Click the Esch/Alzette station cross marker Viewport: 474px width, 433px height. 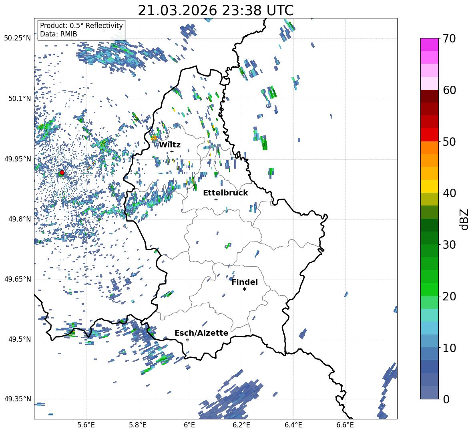click(x=187, y=340)
